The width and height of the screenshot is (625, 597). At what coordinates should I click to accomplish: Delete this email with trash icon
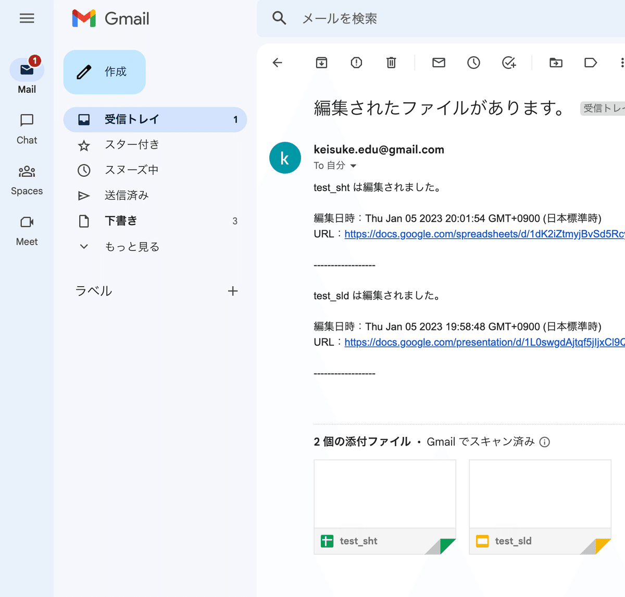[x=391, y=63]
